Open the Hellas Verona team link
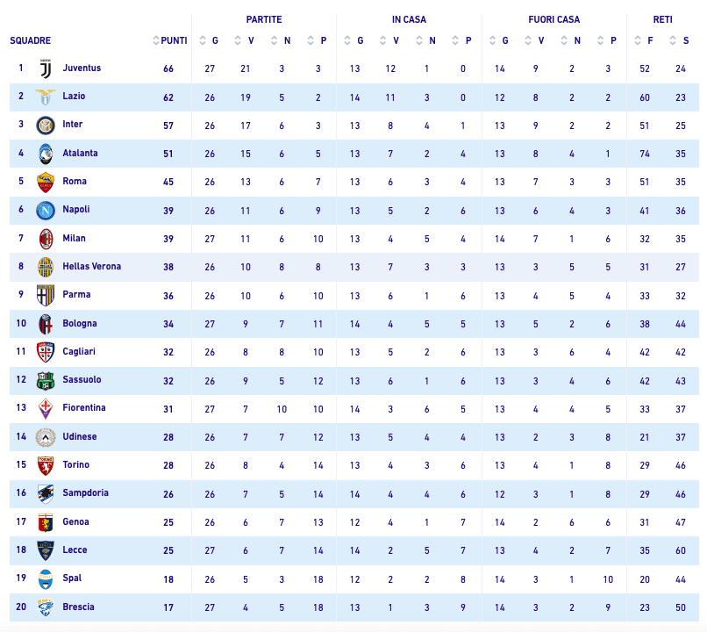Image resolution: width=707 pixels, height=632 pixels. pyautogui.click(x=92, y=266)
